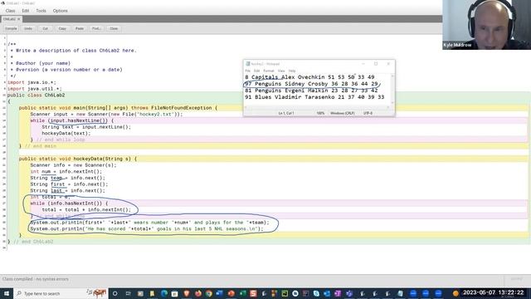Click the 'Kyle Muldrow' webcam video thumbnail
This screenshot has height=299, width=531.
[487, 25]
